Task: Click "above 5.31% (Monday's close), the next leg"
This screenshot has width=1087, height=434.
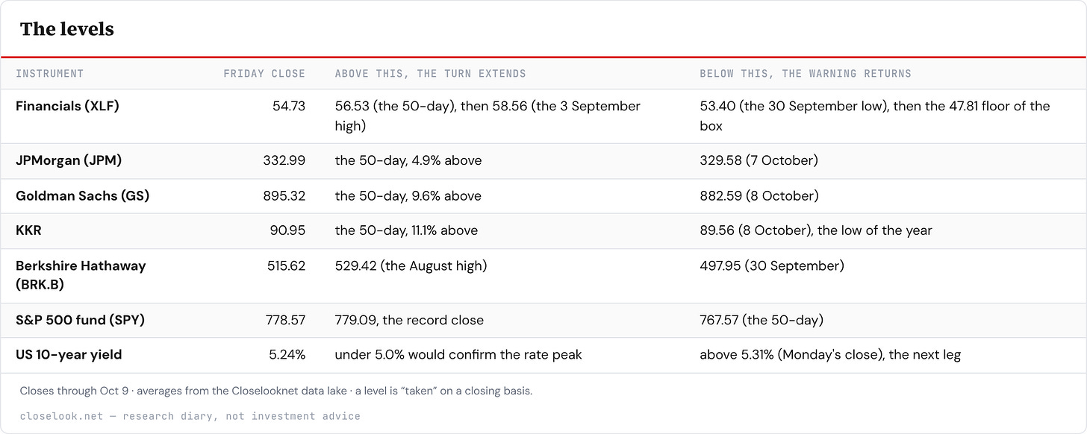Action: coord(830,355)
